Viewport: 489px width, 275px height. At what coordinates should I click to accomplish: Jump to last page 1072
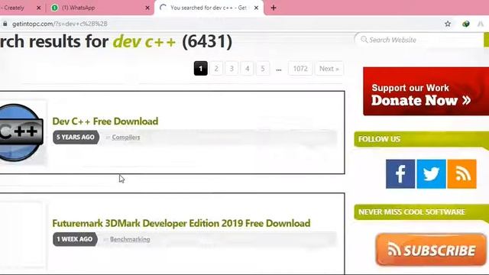click(x=300, y=69)
